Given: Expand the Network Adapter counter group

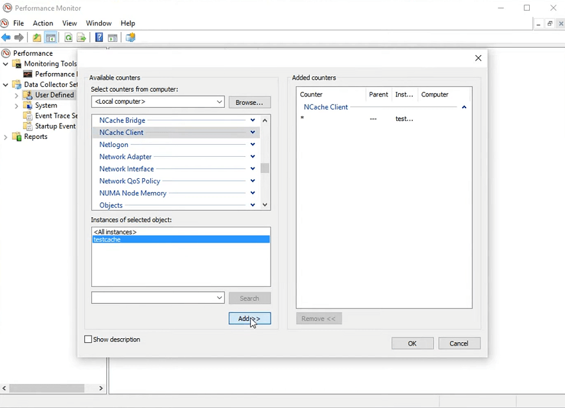Looking at the screenshot, I should tap(253, 156).
